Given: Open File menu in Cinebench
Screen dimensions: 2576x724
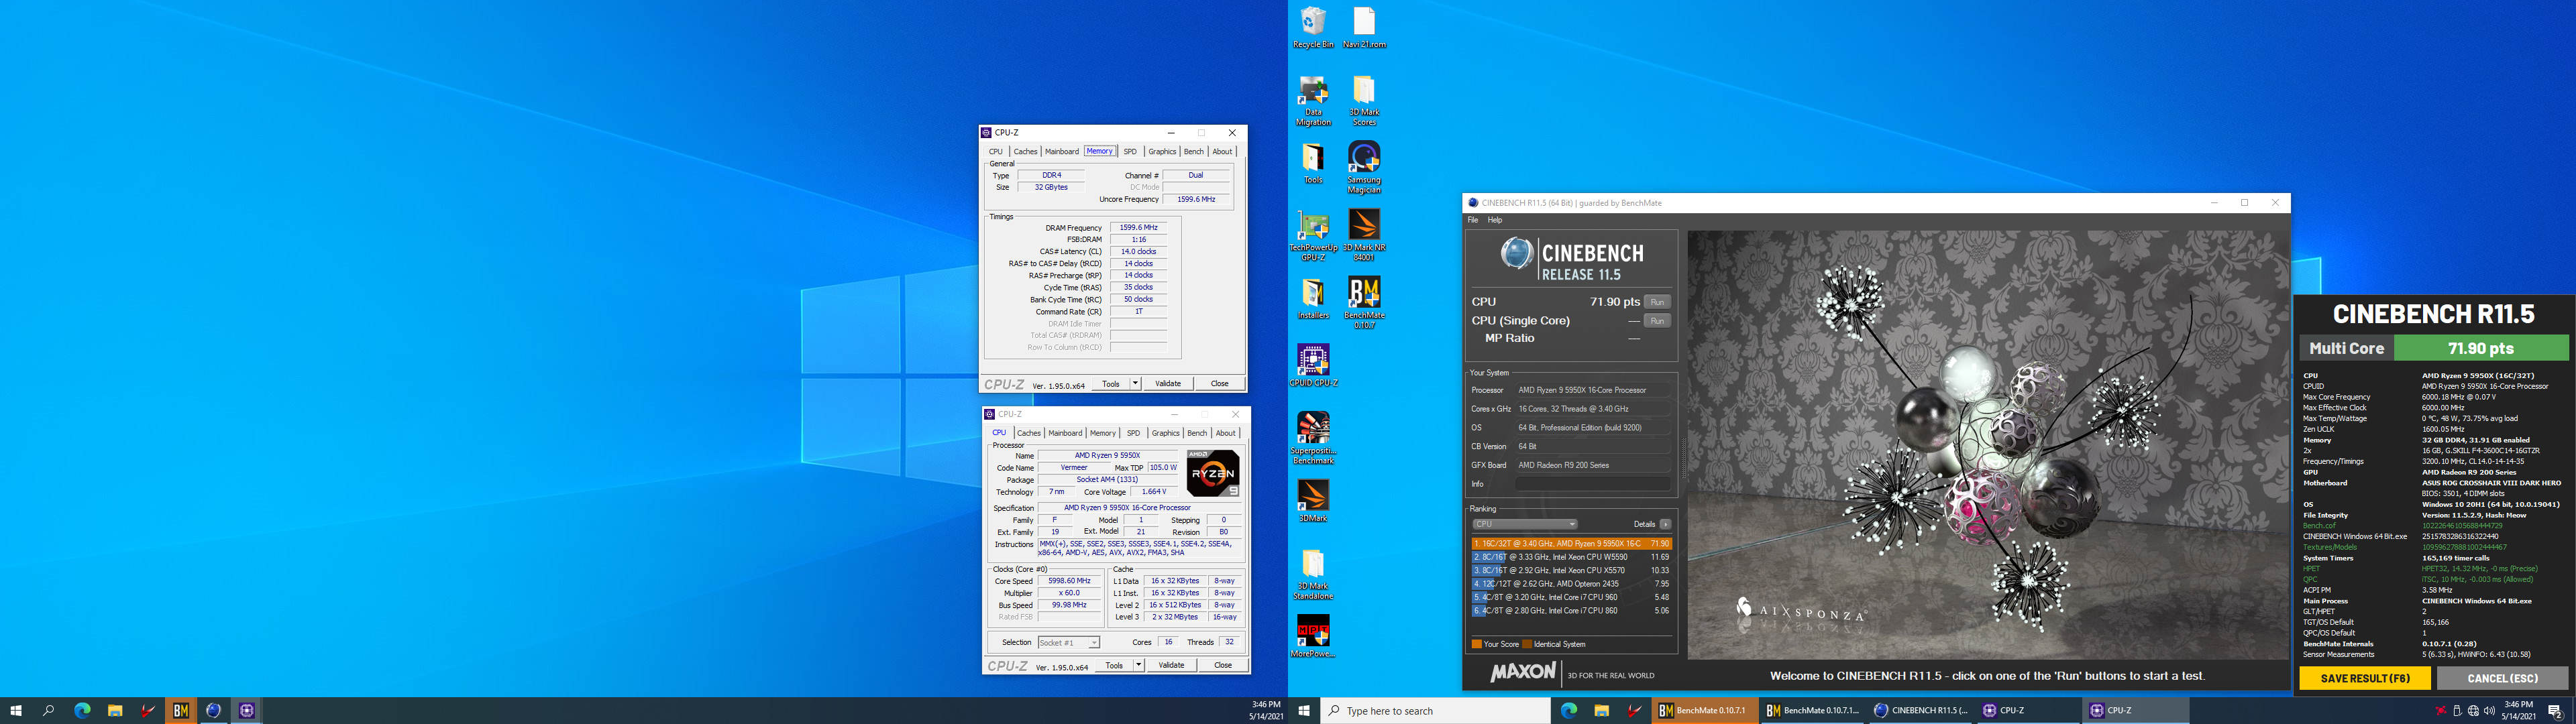Looking at the screenshot, I should tap(1472, 220).
